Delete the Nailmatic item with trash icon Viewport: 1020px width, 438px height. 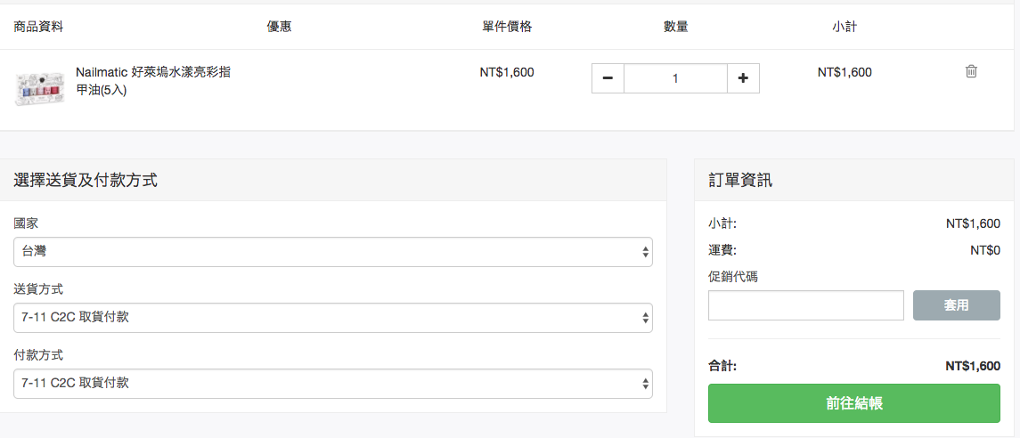[971, 71]
